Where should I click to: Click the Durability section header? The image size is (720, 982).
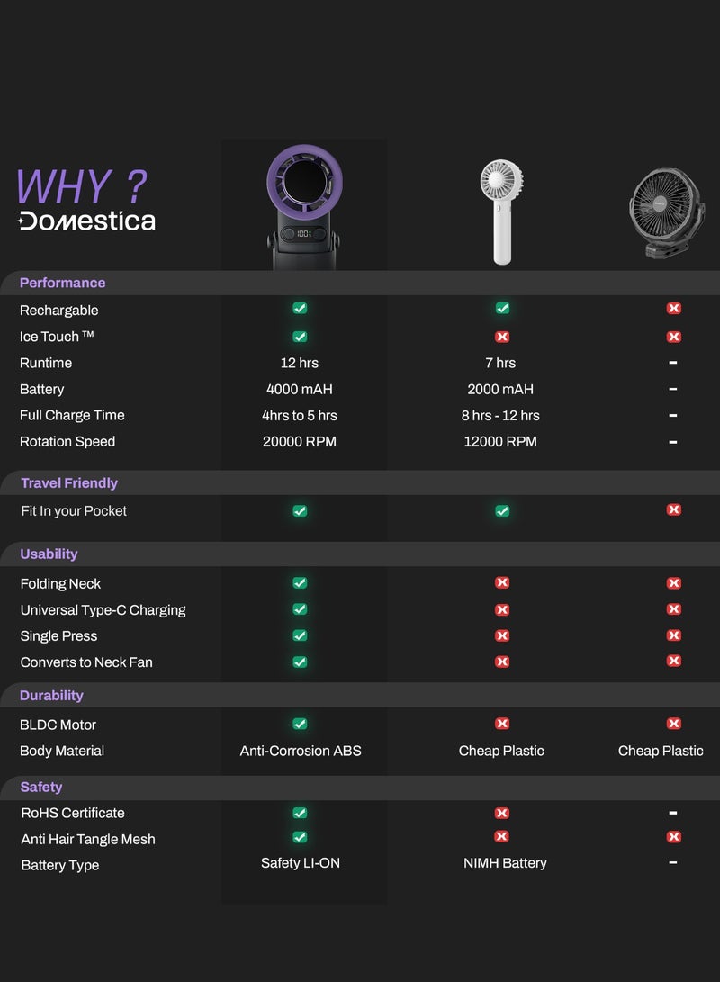coord(51,696)
